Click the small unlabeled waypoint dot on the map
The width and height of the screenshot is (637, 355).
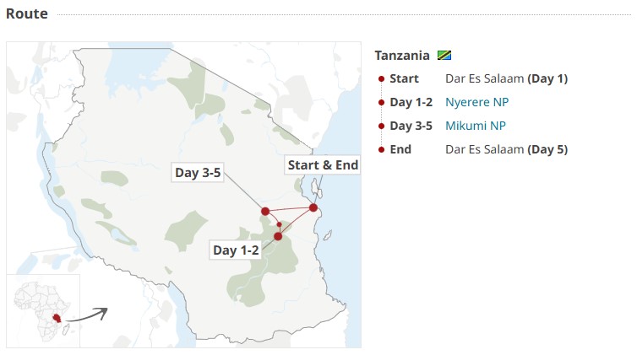point(280,224)
